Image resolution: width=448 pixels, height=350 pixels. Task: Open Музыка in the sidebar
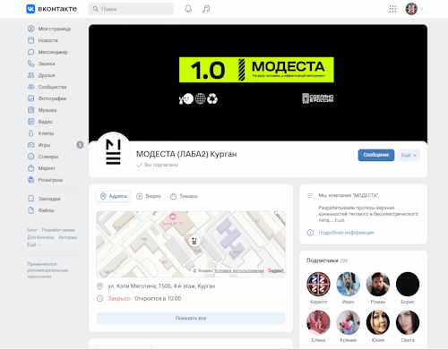[x=42, y=110]
